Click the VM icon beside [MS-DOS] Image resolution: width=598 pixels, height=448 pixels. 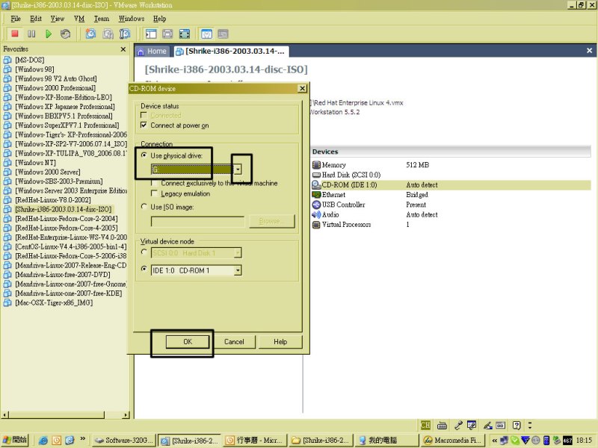[x=7, y=60]
